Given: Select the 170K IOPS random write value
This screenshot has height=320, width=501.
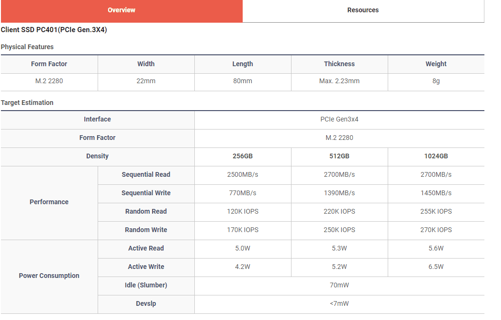Looking at the screenshot, I should 243,230.
